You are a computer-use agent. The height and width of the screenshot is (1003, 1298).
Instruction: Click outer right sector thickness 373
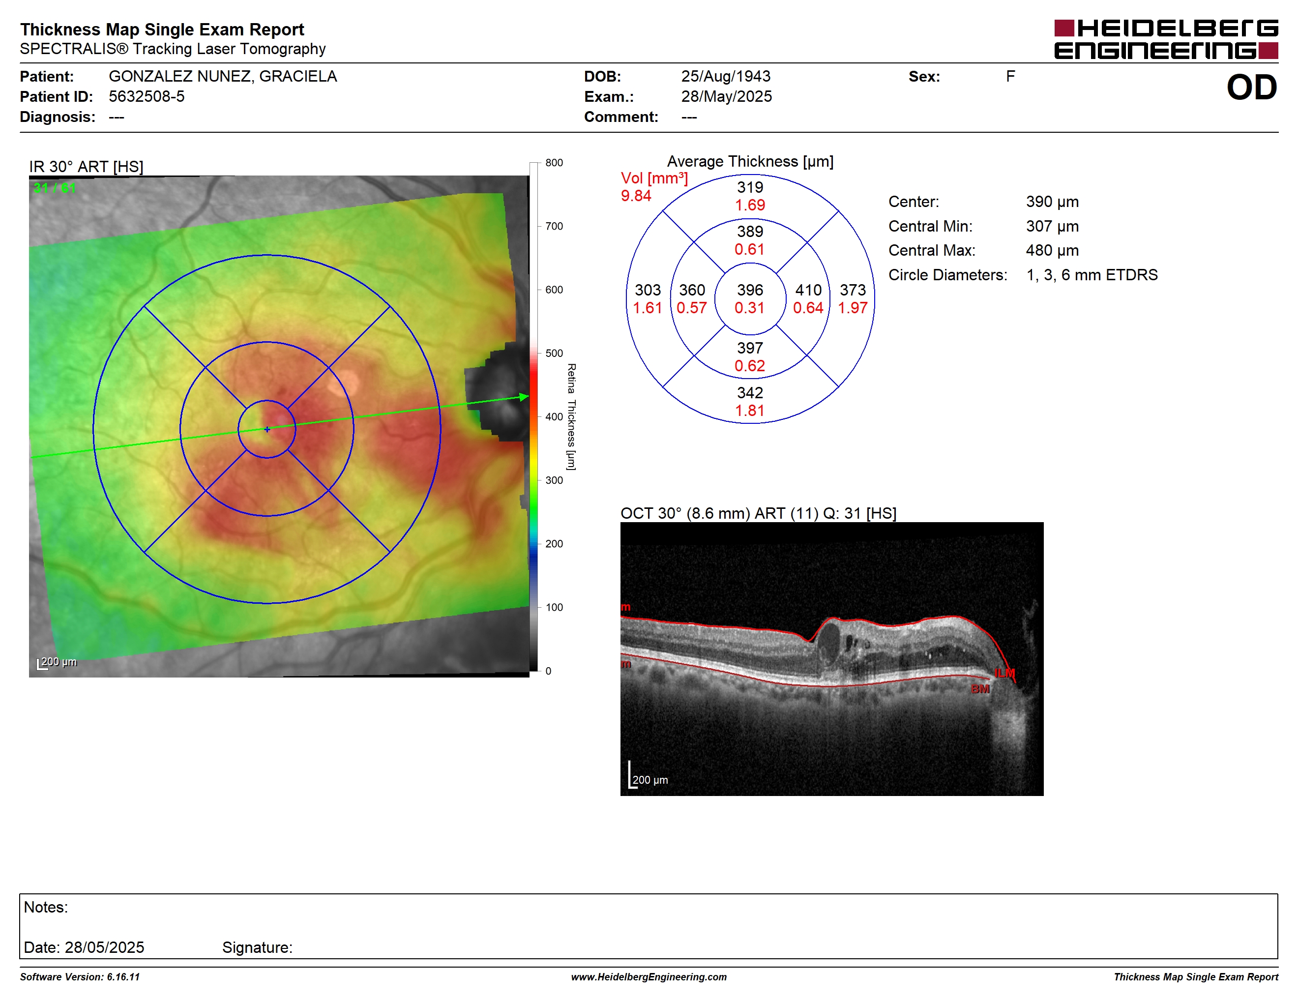coord(853,290)
